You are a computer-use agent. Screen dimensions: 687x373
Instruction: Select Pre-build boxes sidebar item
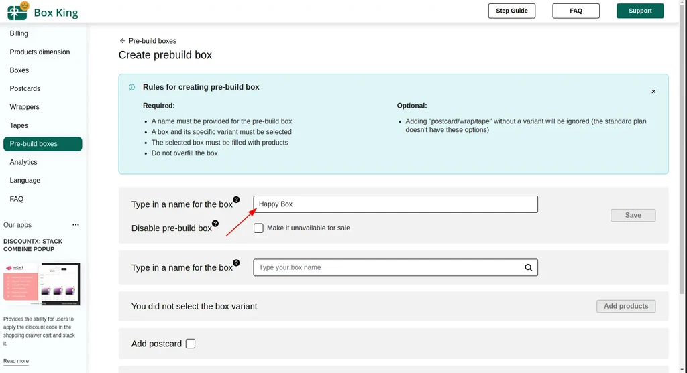tap(42, 144)
